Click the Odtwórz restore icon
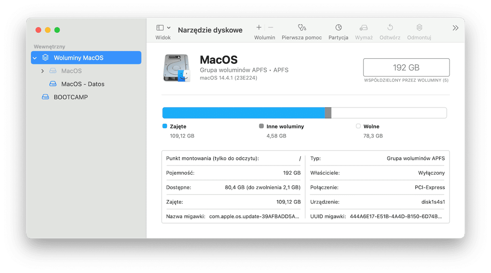This screenshot has height=273, width=491. (x=390, y=28)
